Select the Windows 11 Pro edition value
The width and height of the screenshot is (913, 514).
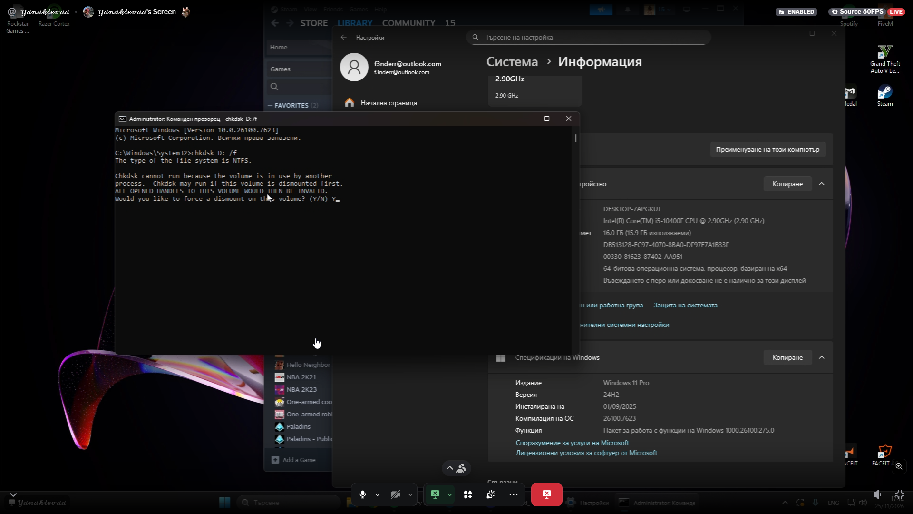pos(626,383)
